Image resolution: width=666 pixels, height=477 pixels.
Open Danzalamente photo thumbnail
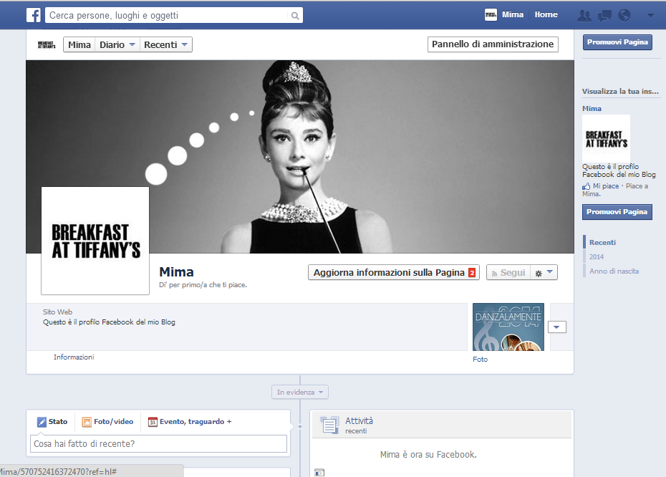point(508,327)
